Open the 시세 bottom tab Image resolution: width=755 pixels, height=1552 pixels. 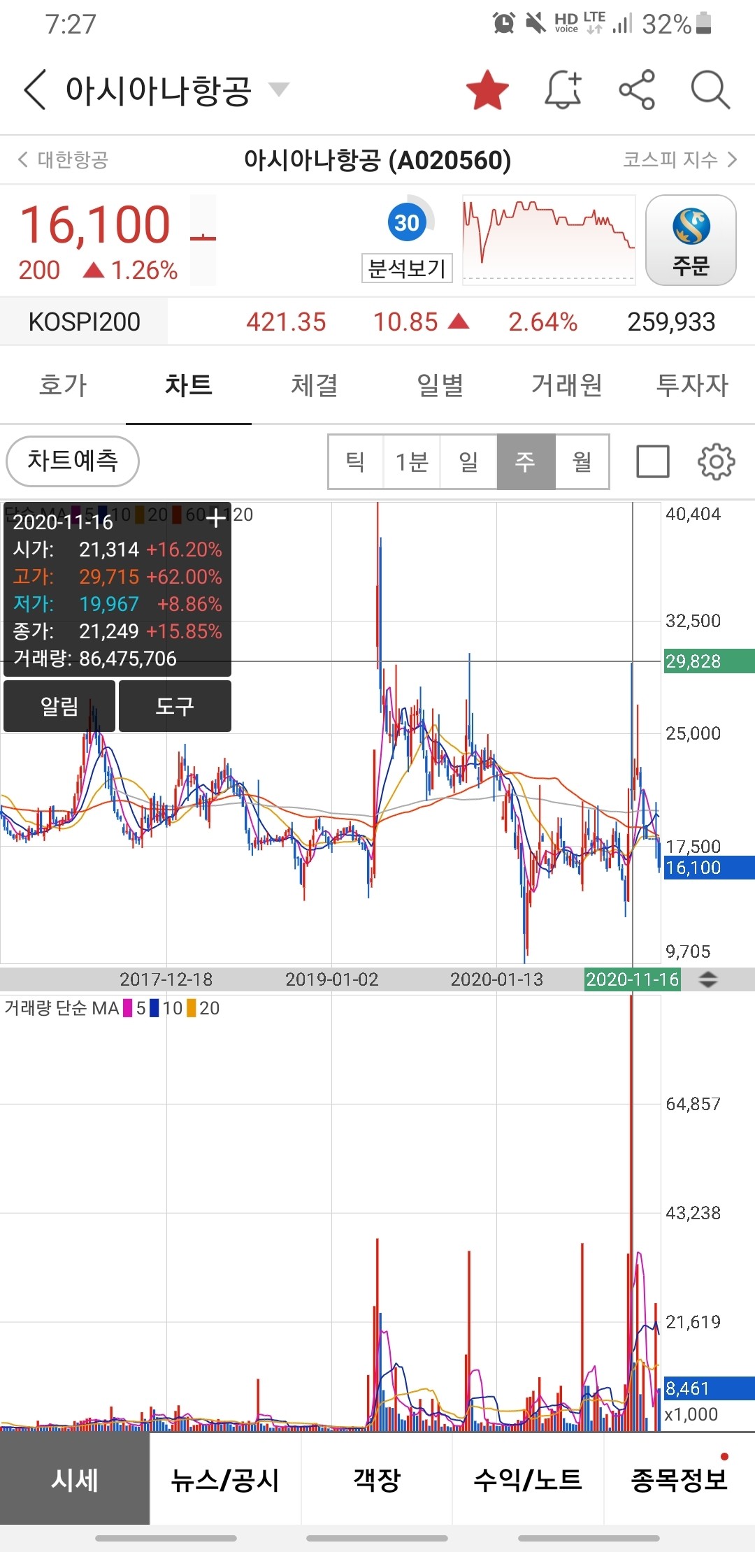pyautogui.click(x=75, y=1479)
